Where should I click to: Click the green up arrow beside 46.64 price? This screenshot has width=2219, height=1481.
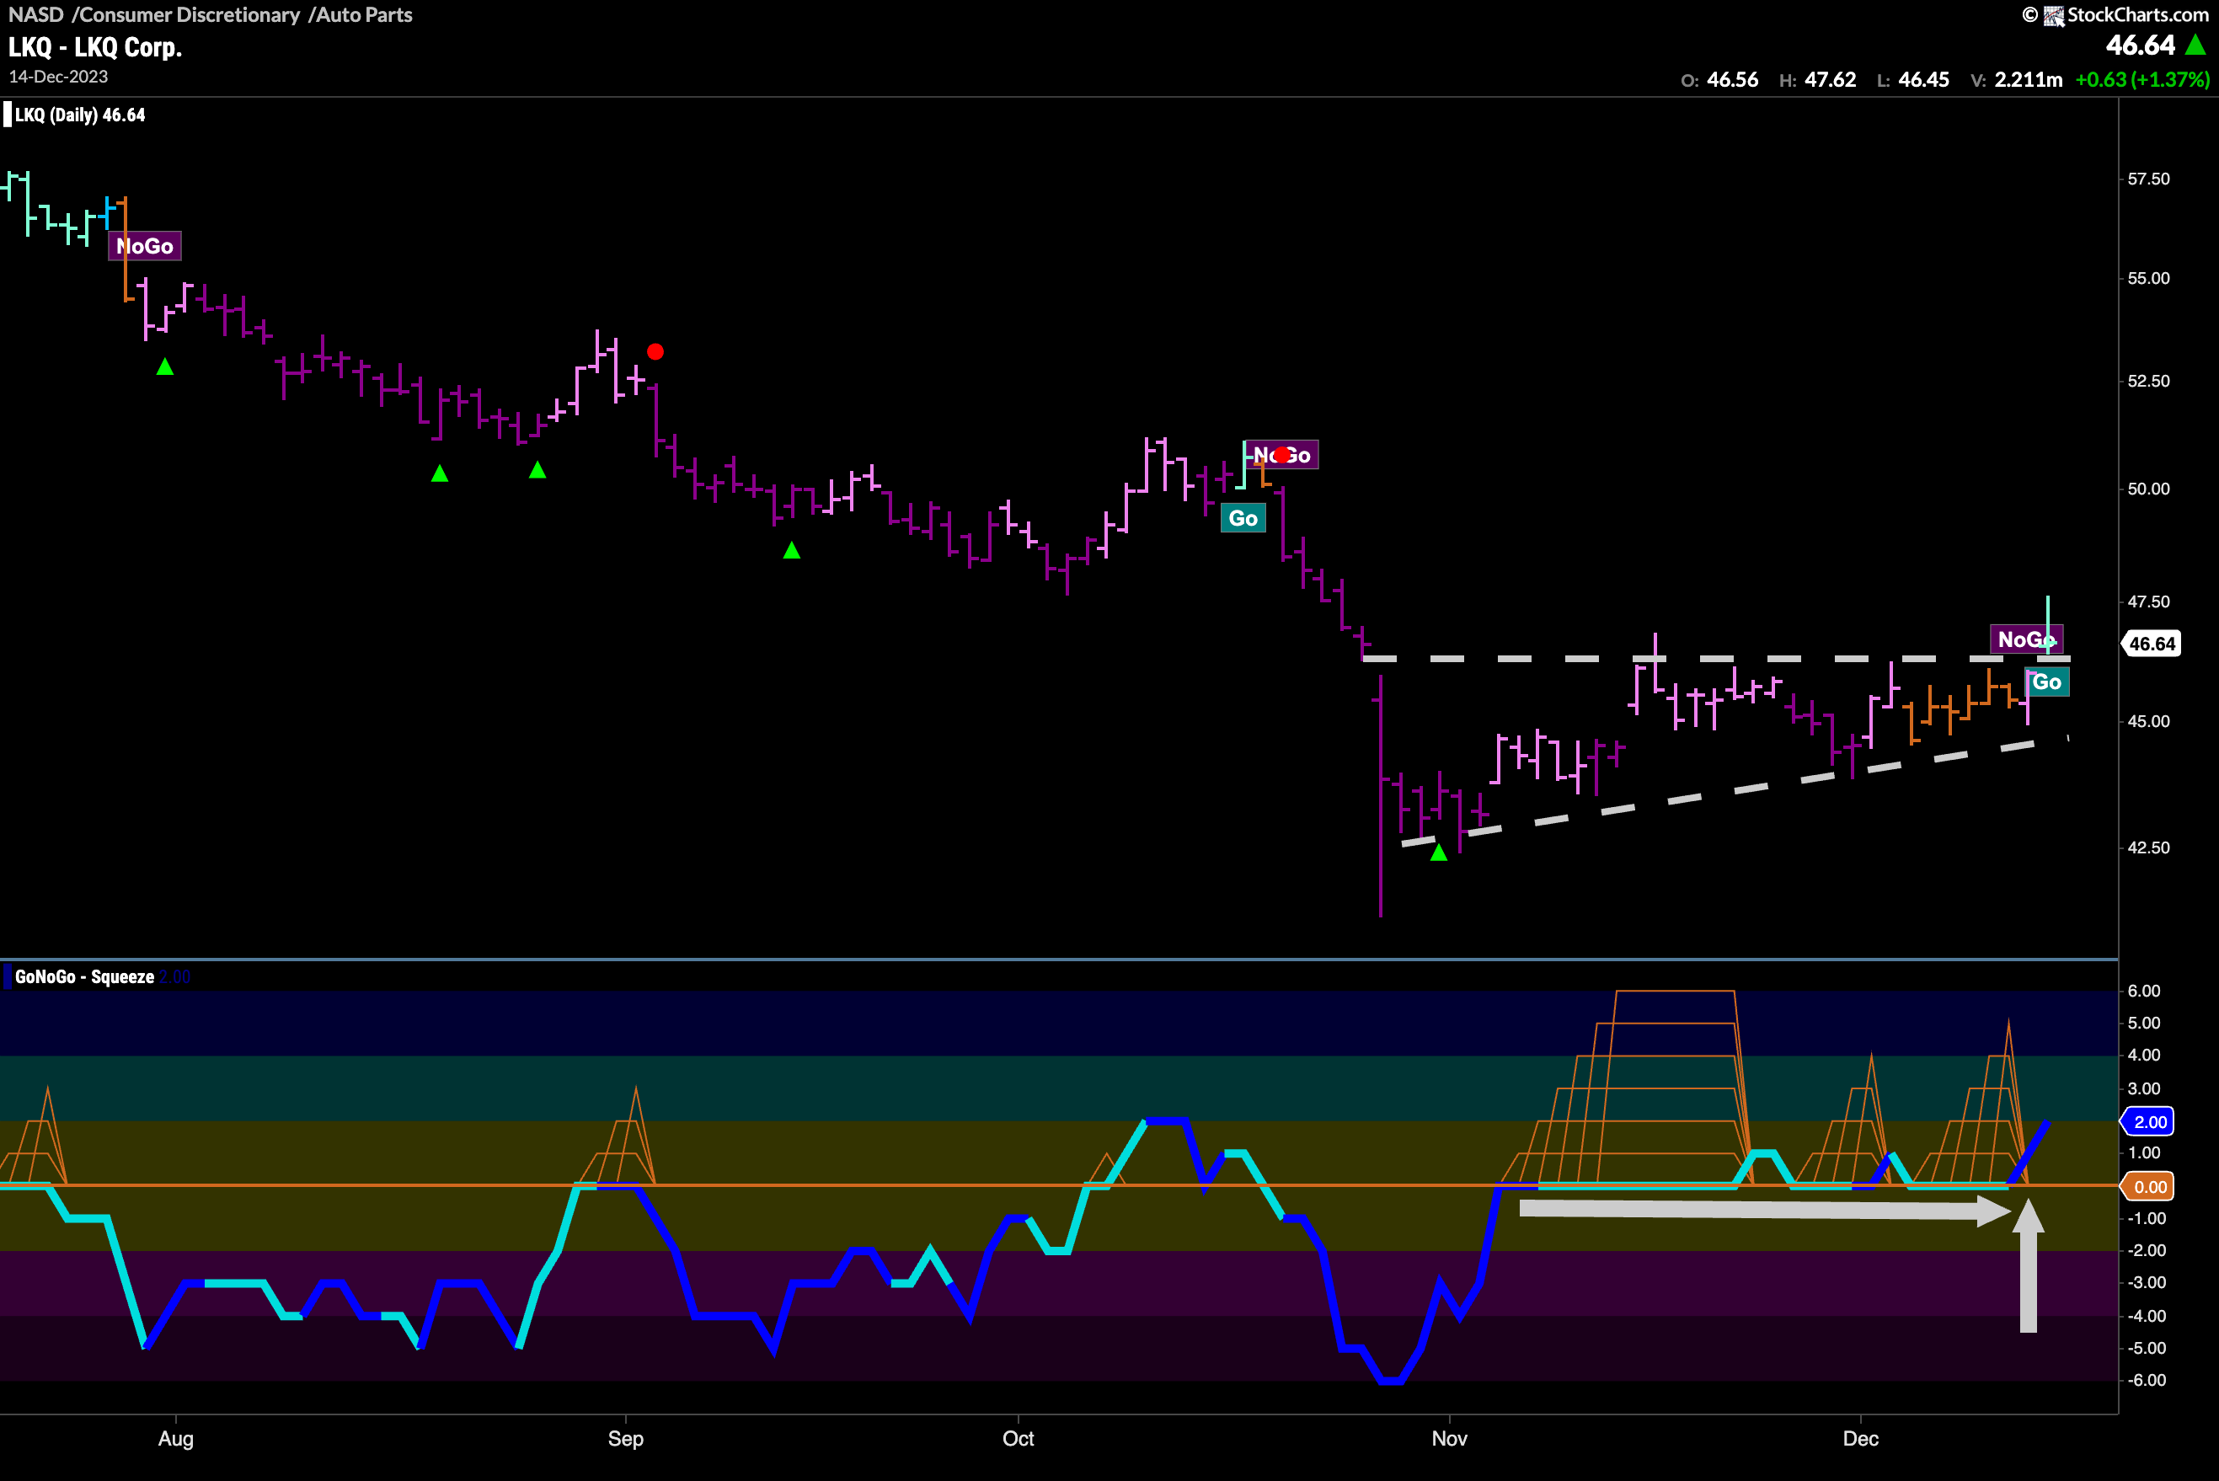coord(2196,45)
